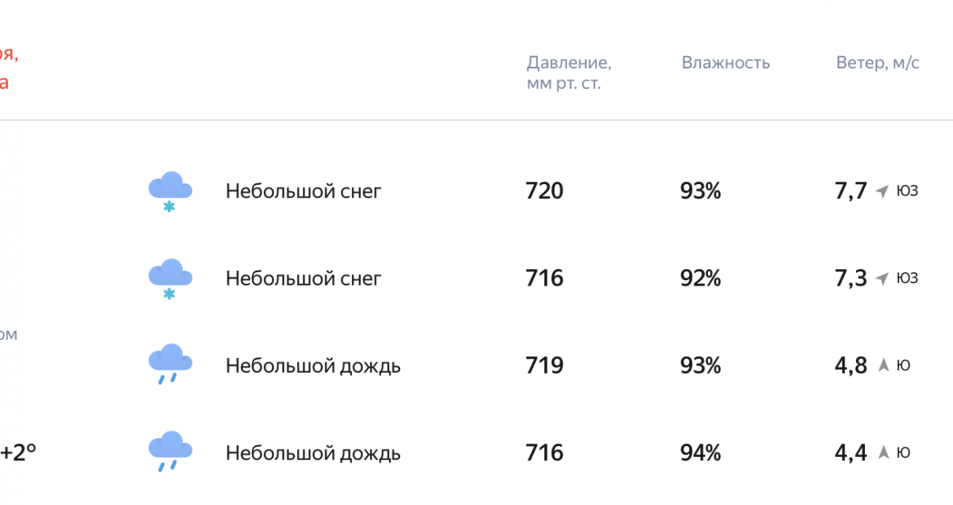Click the ЮЗ wind direction label
Screen dimensions: 953x505
point(907,190)
